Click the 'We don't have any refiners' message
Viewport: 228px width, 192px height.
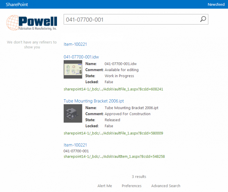click(x=32, y=45)
